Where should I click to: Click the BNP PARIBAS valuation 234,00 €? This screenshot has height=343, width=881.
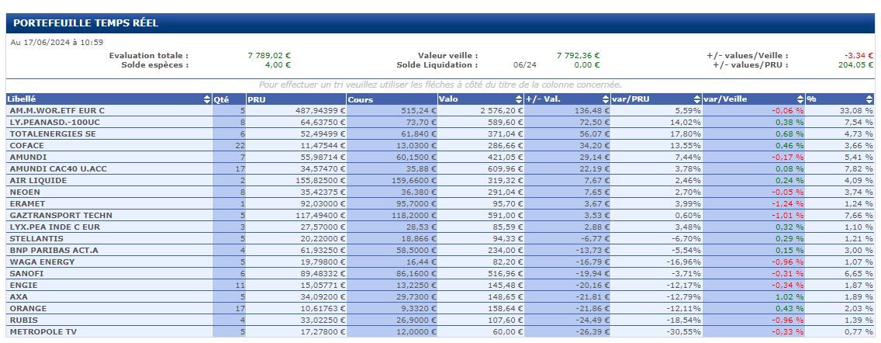pyautogui.click(x=506, y=250)
